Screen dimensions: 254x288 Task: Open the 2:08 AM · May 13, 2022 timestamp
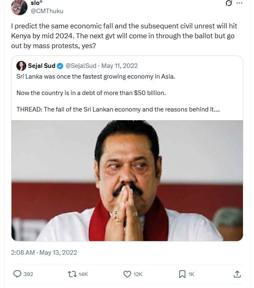(44, 252)
